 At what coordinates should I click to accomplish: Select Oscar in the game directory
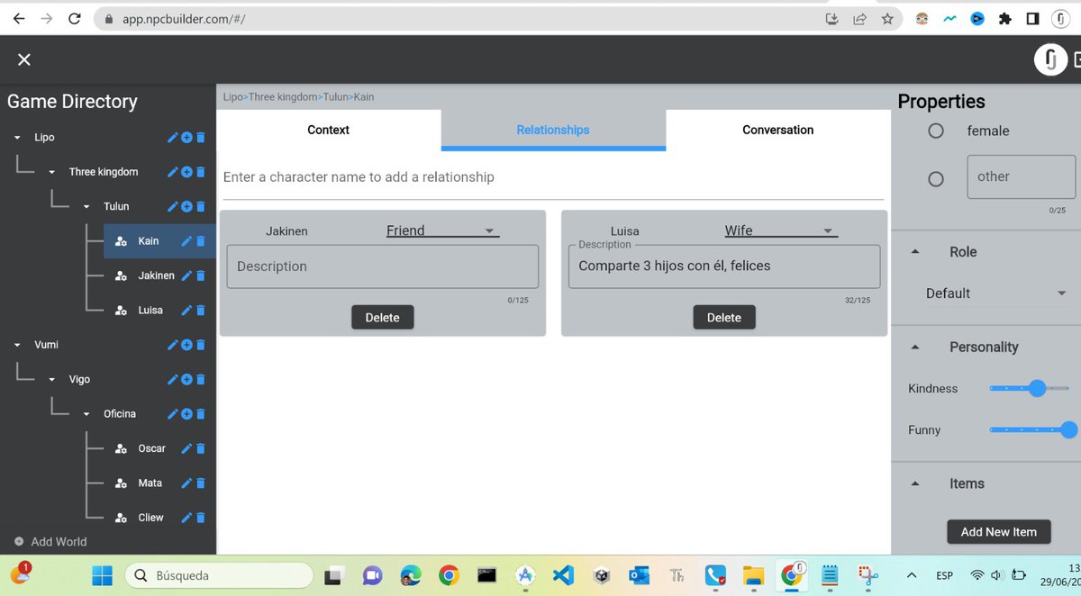(x=151, y=448)
